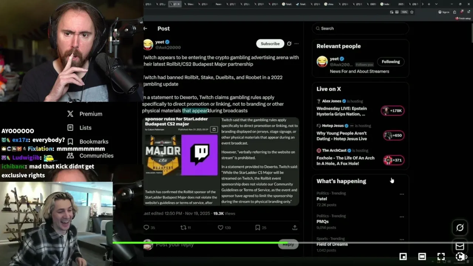The image size is (473, 266).
Task: Open the browser 150% zoom indicator
Action: (405, 12)
